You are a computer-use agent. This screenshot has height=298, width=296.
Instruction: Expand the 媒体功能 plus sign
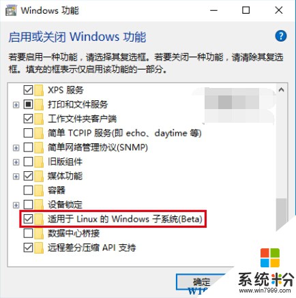click(16, 177)
